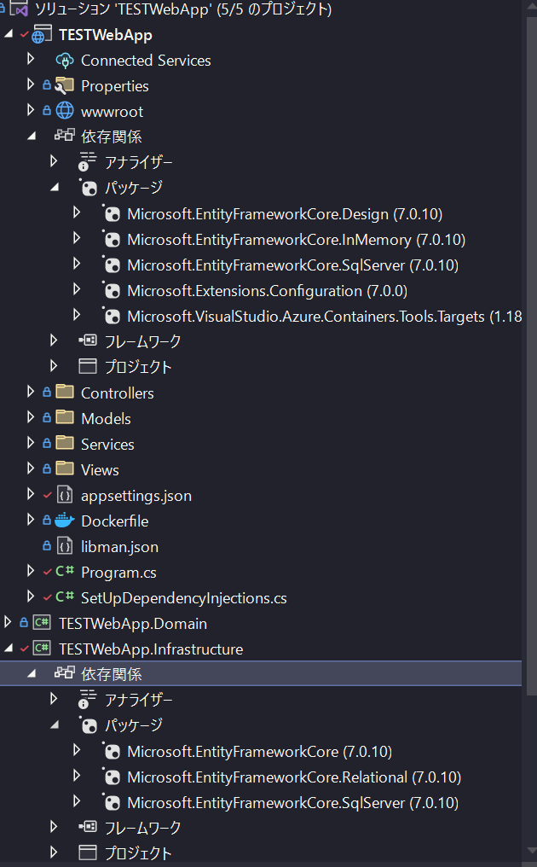Click the libman.json file icon
The height and width of the screenshot is (867, 537).
(65, 546)
